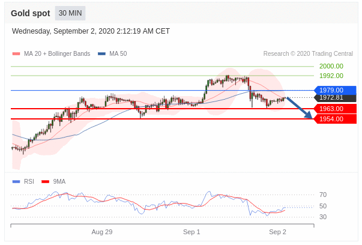Click the Sep 1 date axis label
Viewport: 362px width, 245px height.
(x=192, y=232)
